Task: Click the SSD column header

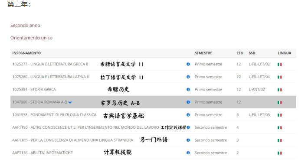Action: point(252,53)
